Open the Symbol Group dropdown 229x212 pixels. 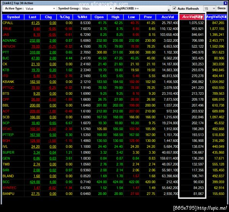click(x=111, y=9)
